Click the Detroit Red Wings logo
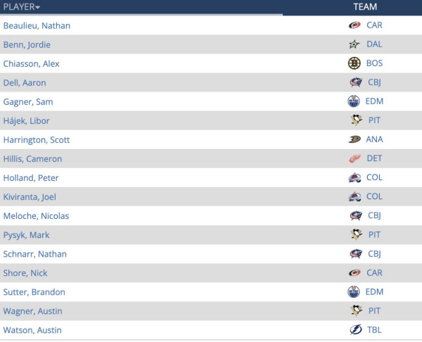 [x=354, y=158]
